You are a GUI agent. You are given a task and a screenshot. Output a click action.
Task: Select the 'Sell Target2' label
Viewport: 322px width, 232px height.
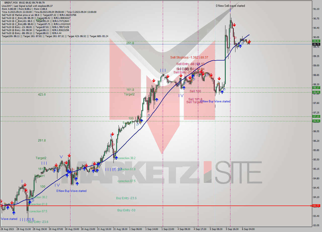pyautogui.click(x=194, y=102)
